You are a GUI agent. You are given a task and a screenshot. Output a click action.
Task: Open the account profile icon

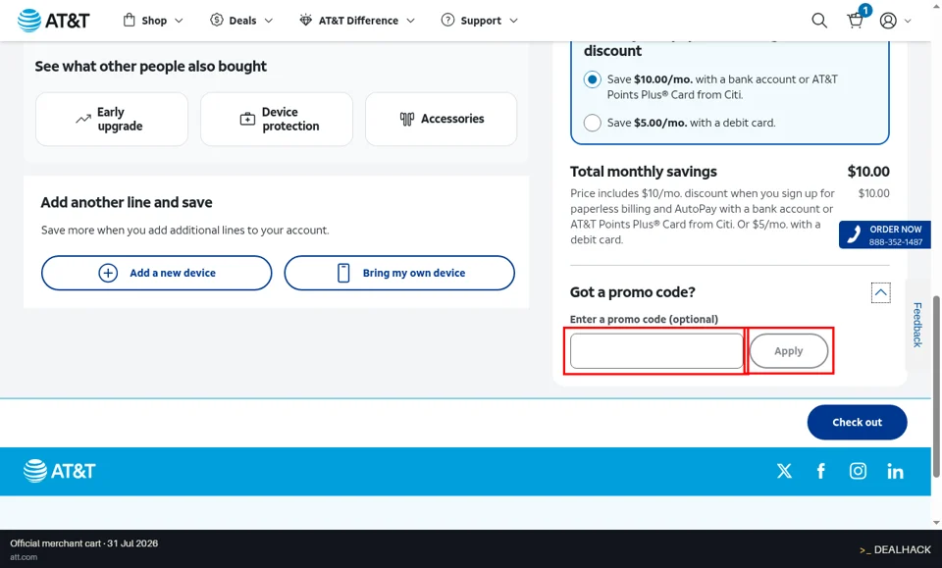click(888, 21)
